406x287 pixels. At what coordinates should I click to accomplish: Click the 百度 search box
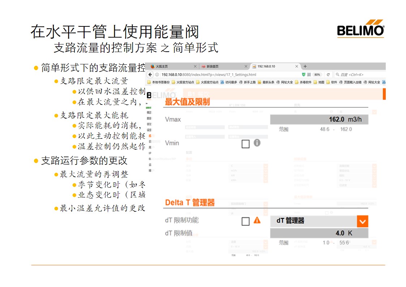[358, 74]
